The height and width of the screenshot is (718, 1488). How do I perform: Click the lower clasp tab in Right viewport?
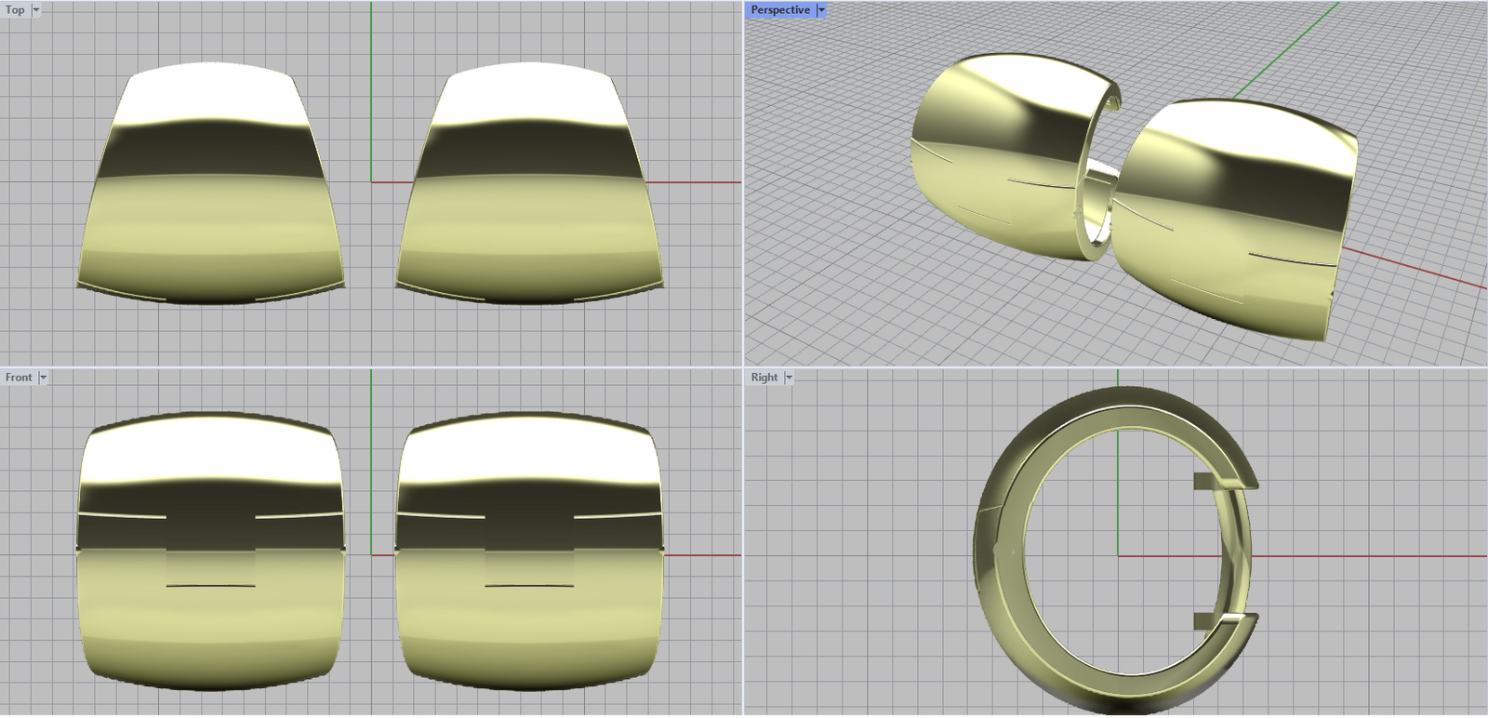[1205, 620]
